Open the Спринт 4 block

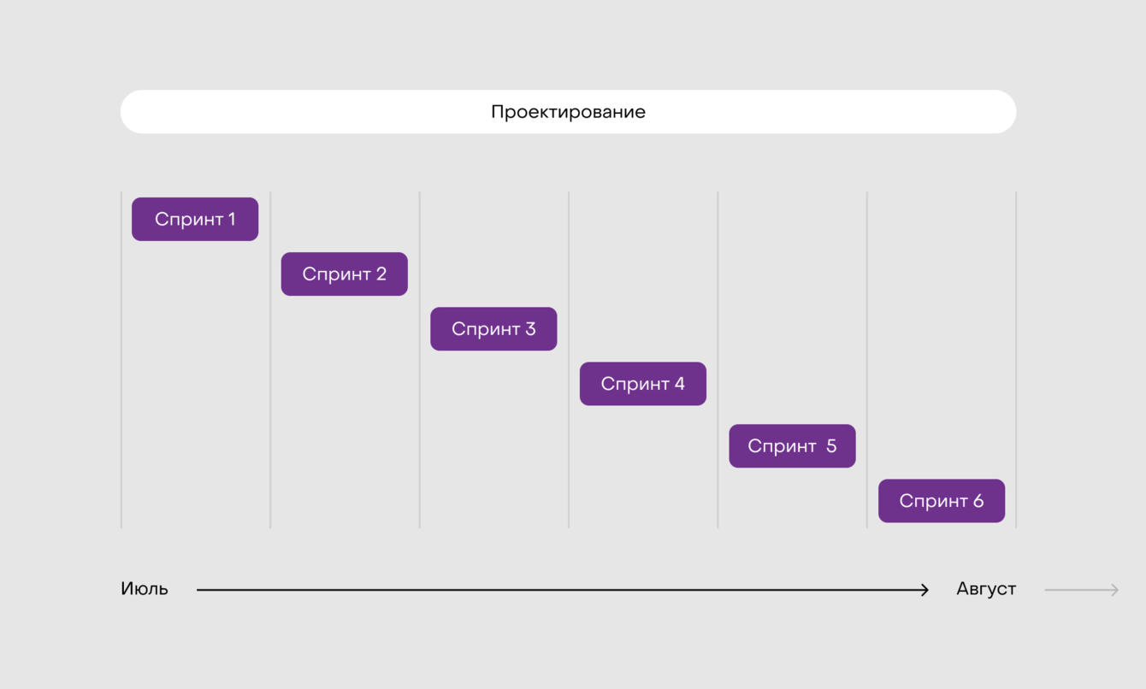pos(643,384)
